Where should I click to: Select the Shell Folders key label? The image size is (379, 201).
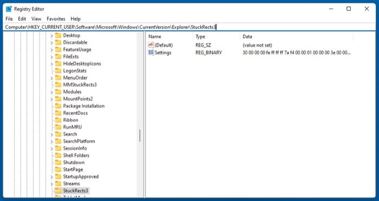coord(76,155)
